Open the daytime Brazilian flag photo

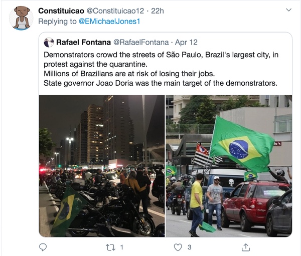229,166
